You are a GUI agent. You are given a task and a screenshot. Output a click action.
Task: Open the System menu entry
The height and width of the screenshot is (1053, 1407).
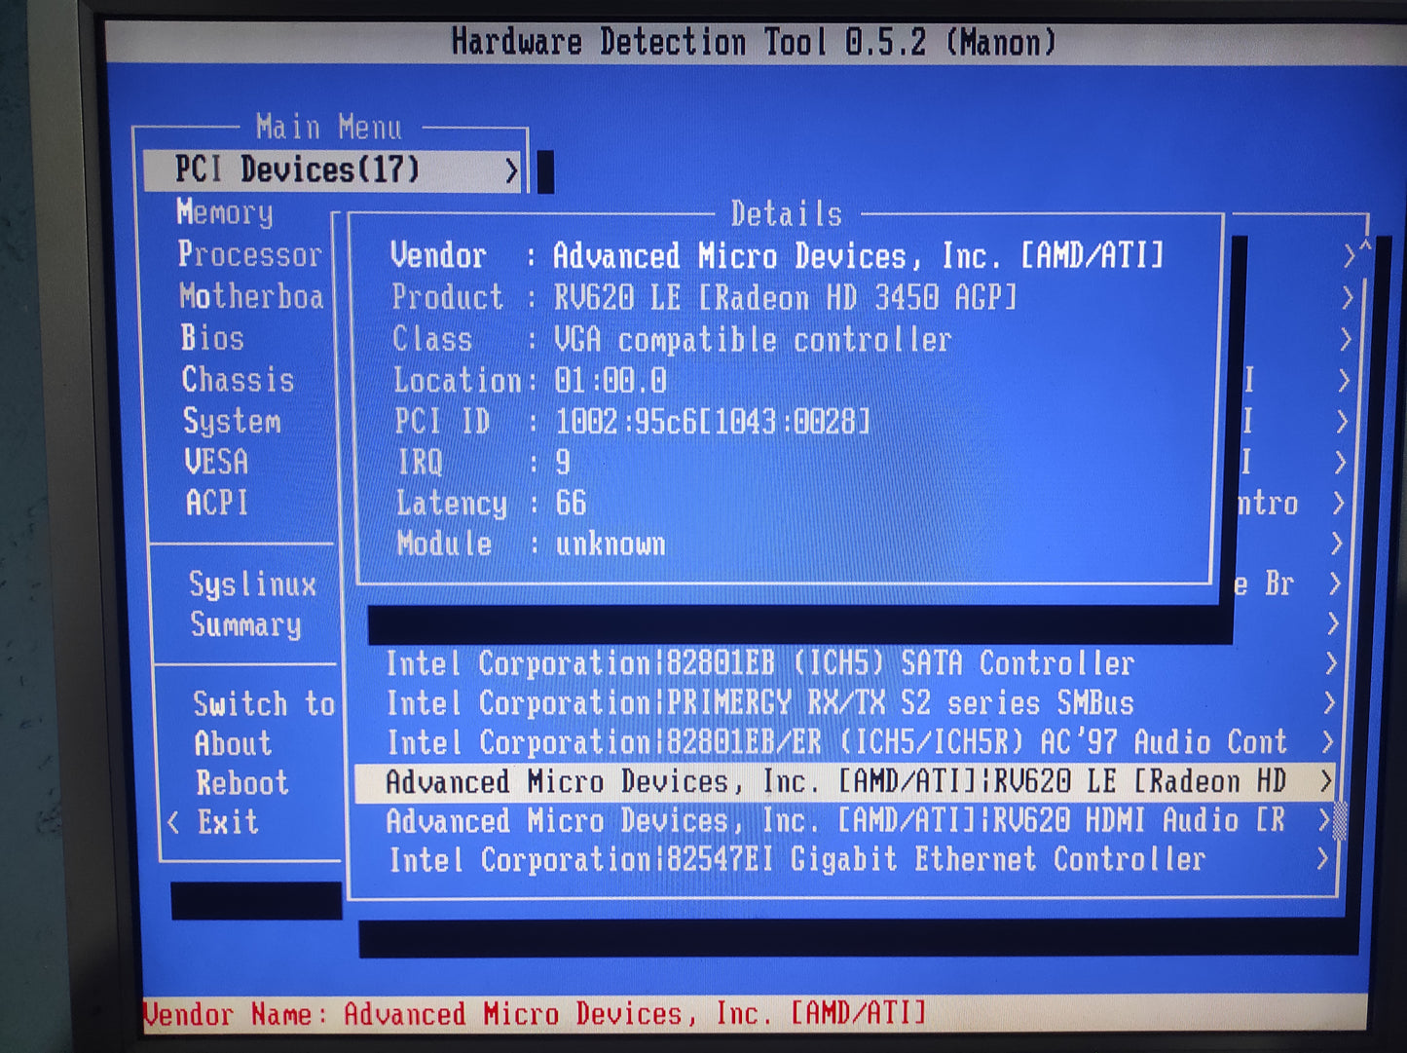pyautogui.click(x=232, y=422)
